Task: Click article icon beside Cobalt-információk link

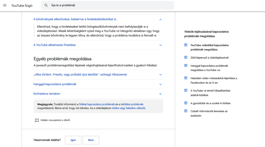Action: pos(186,111)
